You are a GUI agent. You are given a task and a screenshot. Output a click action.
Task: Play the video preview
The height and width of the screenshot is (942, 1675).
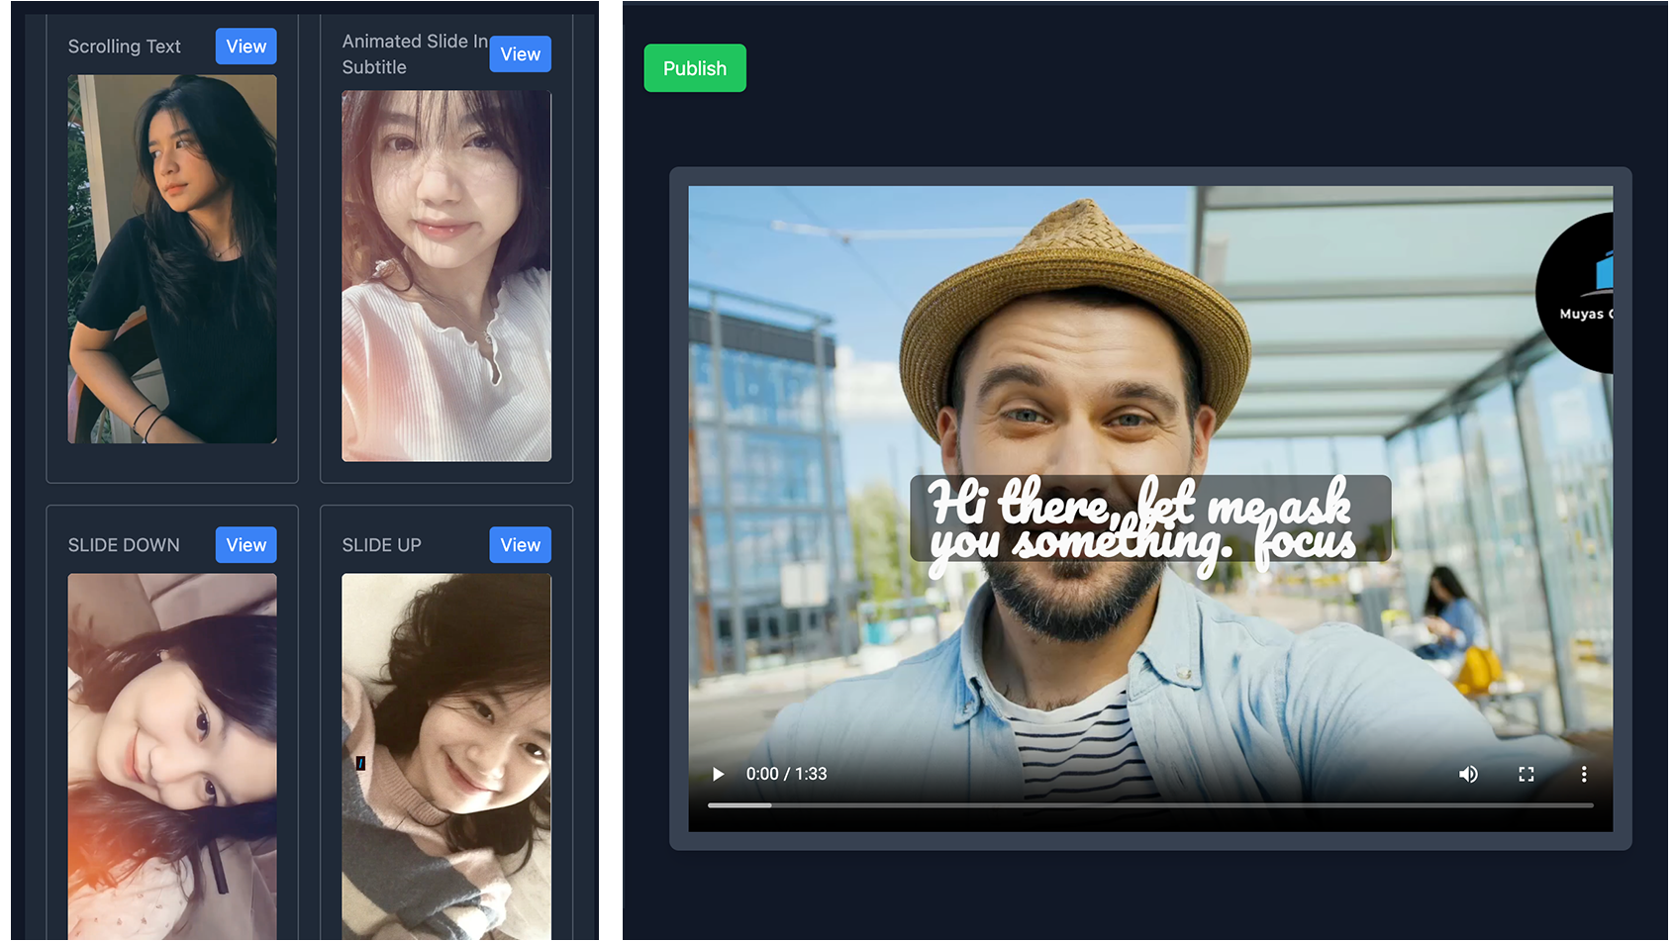pos(718,774)
